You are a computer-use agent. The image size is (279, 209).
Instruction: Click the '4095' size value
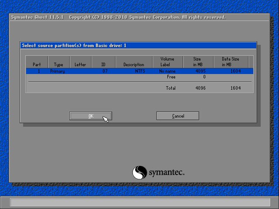pos(201,71)
